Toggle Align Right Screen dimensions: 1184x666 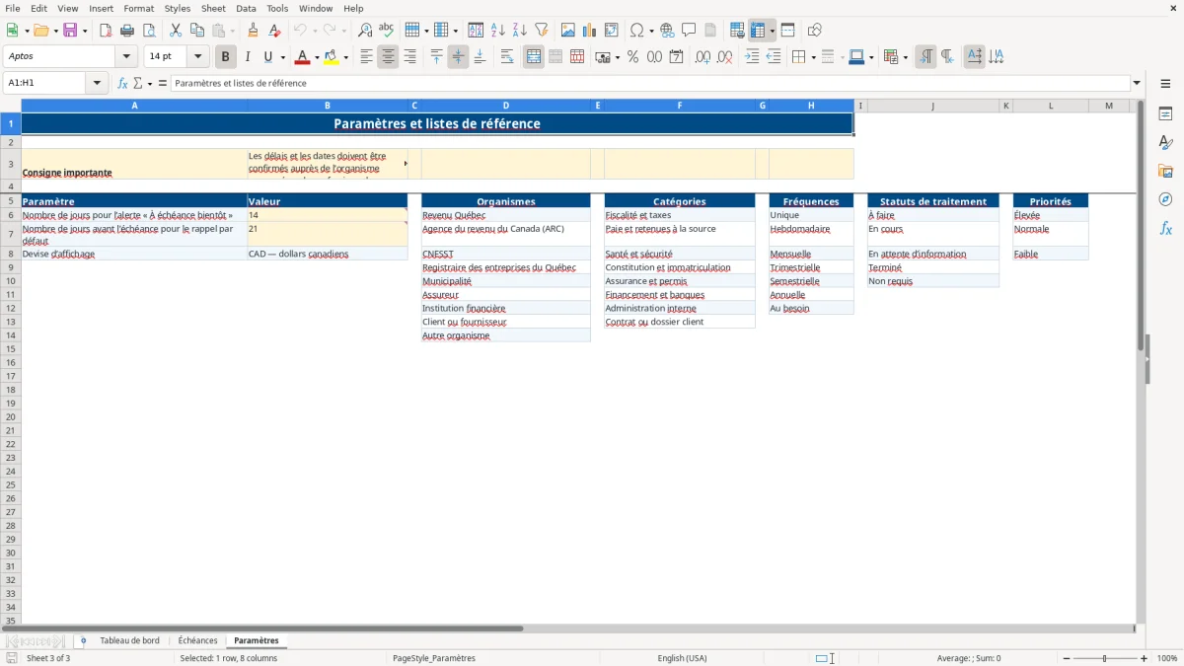click(409, 57)
